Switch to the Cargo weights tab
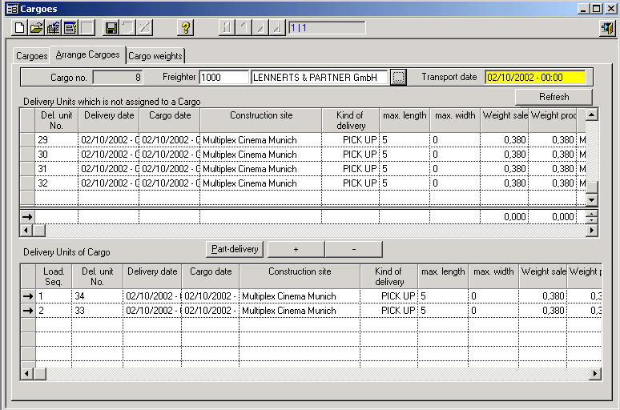 click(x=155, y=56)
